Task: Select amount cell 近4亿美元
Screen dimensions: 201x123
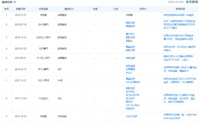Action: click(43, 24)
